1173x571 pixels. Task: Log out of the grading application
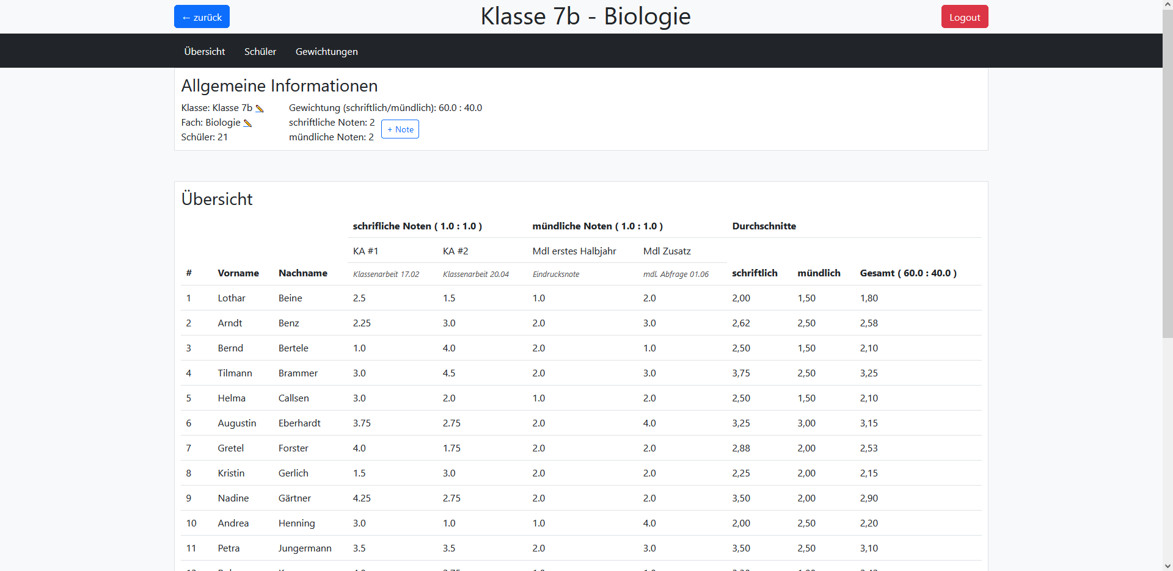click(964, 16)
